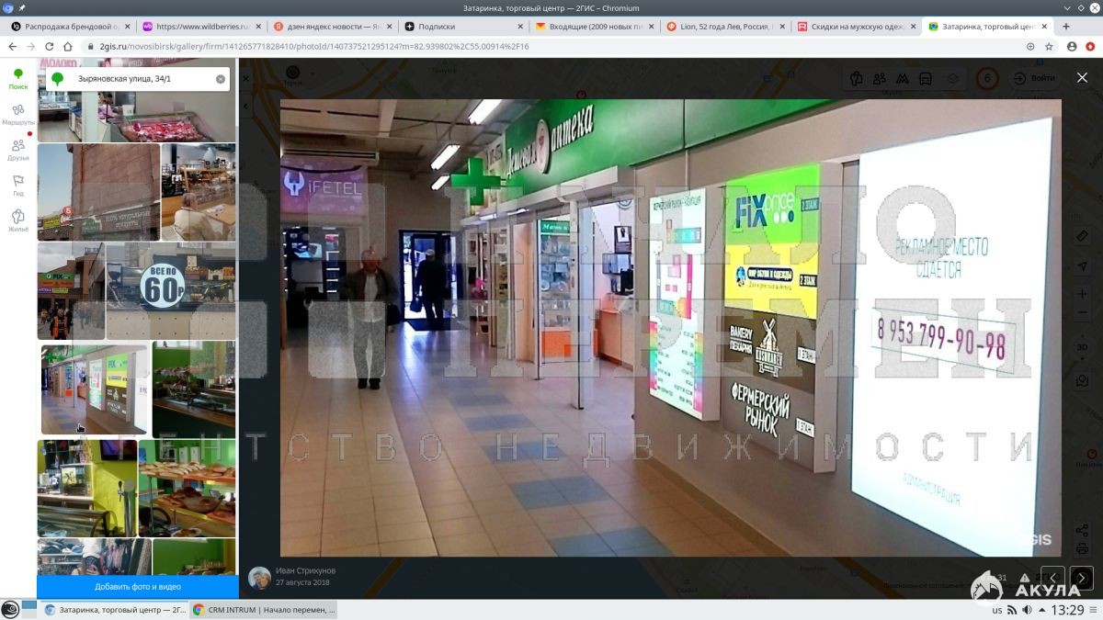This screenshot has width=1103, height=620.
Task: Open the Друзья friends section
Action: [x=18, y=150]
